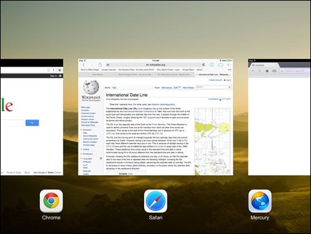Select the Chrome Google page preview
This screenshot has height=234, width=311.
[x=32, y=117]
